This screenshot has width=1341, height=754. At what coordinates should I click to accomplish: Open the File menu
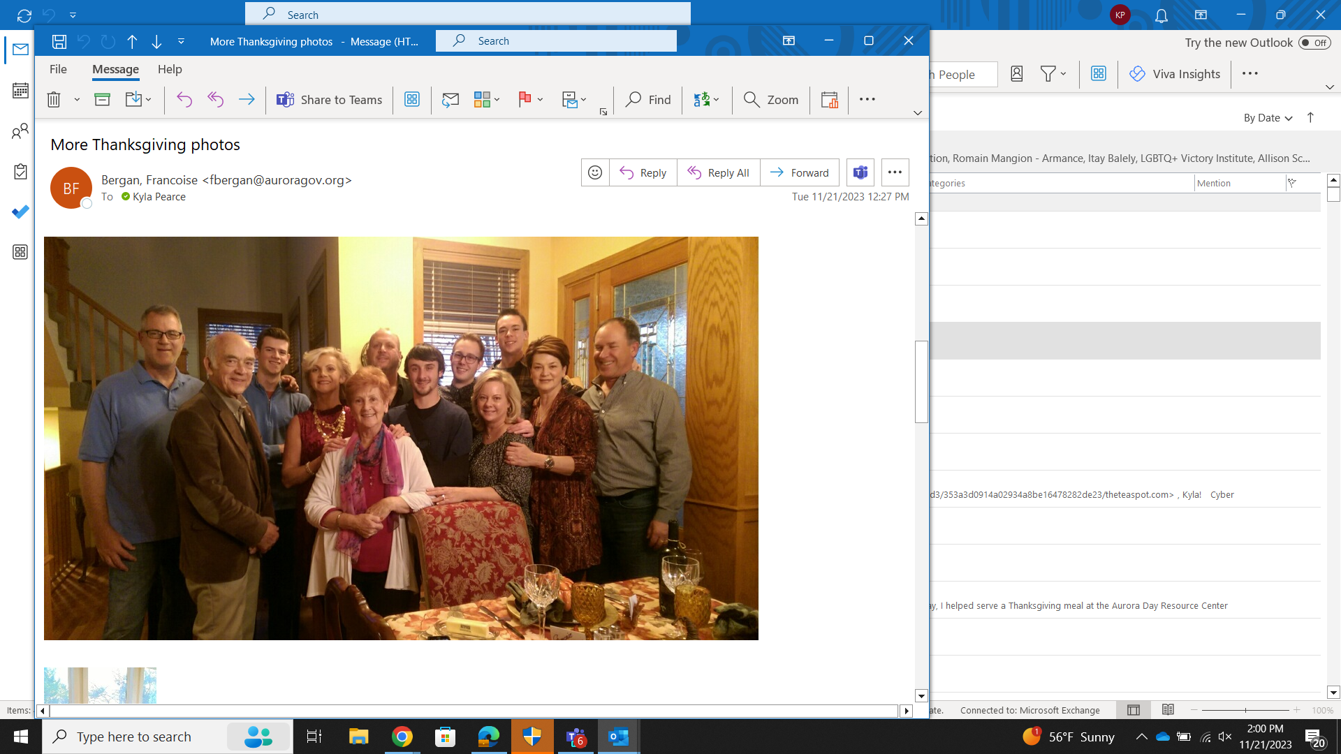(58, 69)
